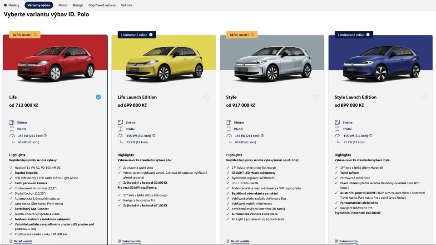Click Elektro fuel icon in Style Launch Edition card
Viewport: 436px width, 245px height.
[x=337, y=122]
